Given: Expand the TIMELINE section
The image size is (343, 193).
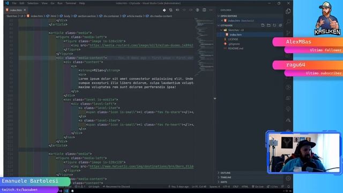Looking at the screenshot, I should point(226,177).
